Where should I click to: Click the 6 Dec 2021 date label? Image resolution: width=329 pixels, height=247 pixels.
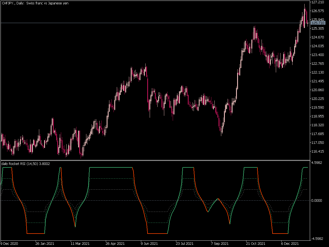(x=290, y=244)
